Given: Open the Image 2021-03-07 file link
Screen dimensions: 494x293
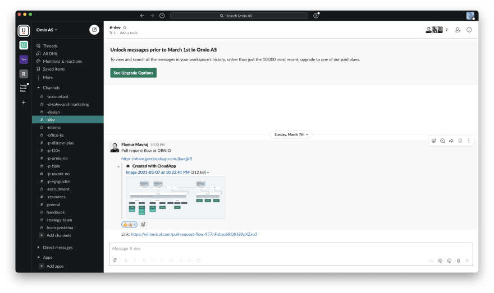Looking at the screenshot, I should point(158,173).
